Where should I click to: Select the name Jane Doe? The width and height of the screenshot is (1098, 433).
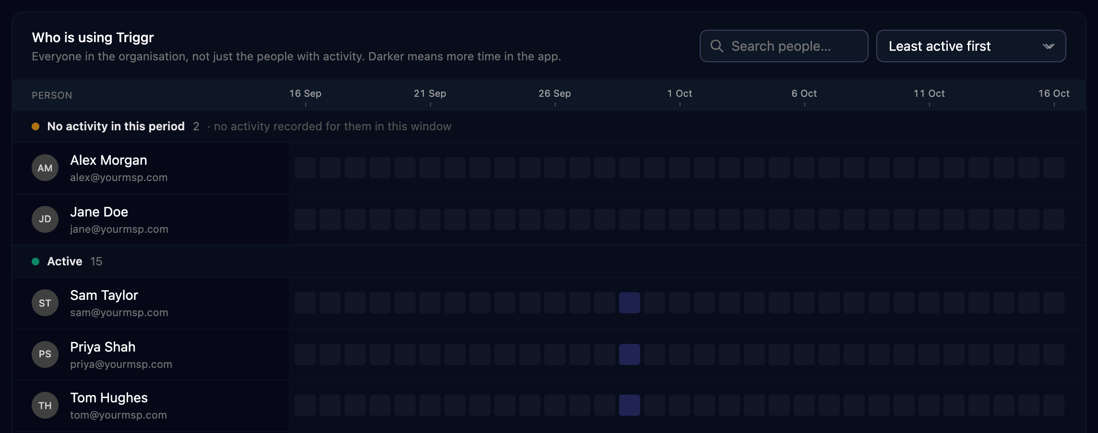[x=99, y=212]
